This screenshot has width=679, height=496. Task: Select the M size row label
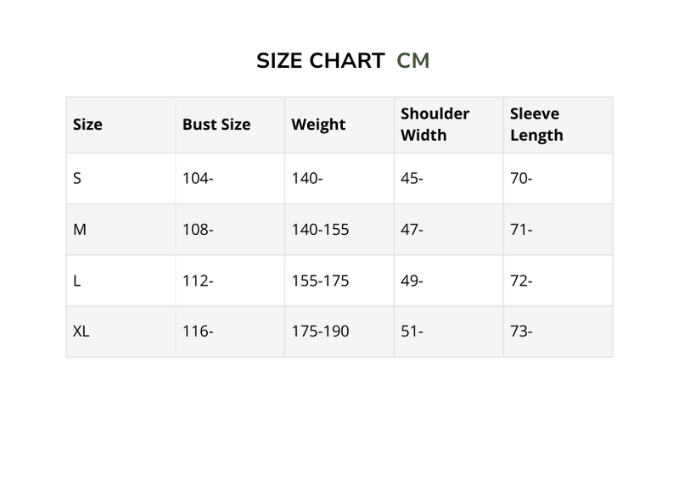point(80,230)
